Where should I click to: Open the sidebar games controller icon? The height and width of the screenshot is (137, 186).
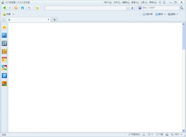[x=4, y=67]
